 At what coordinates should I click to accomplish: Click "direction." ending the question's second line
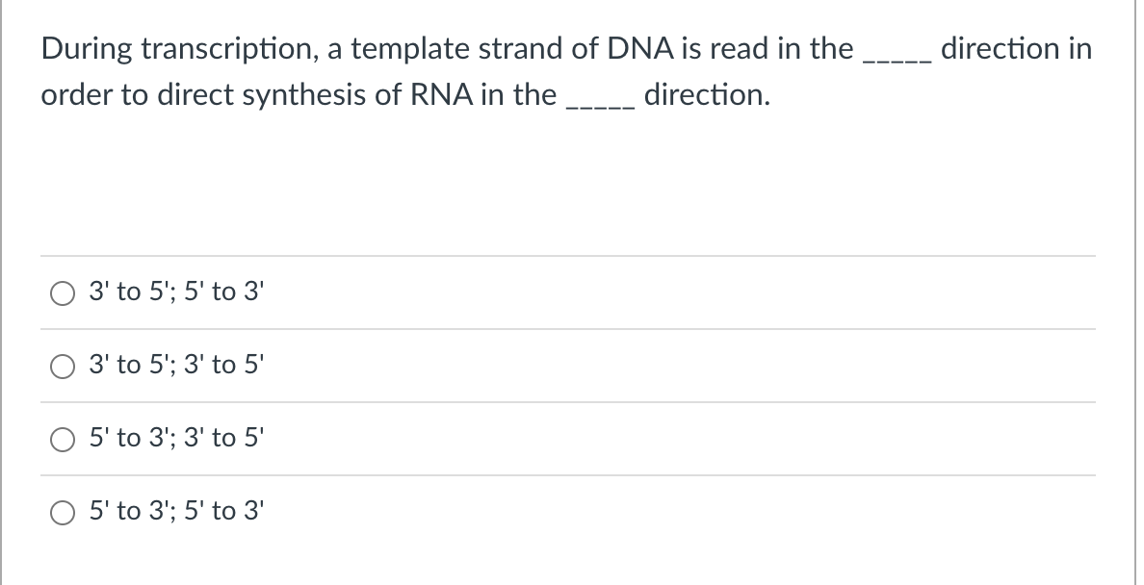[x=707, y=95]
